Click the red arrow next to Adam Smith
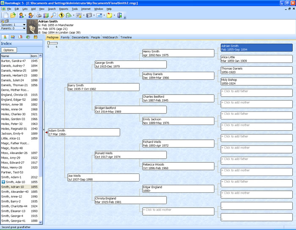This screenshot has height=230, width=296. click(46, 133)
